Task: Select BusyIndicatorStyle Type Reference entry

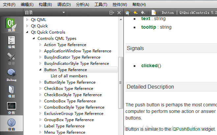Action: [x=76, y=64]
